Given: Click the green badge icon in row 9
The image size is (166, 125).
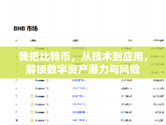Looking at the screenshot, I should point(47,112).
